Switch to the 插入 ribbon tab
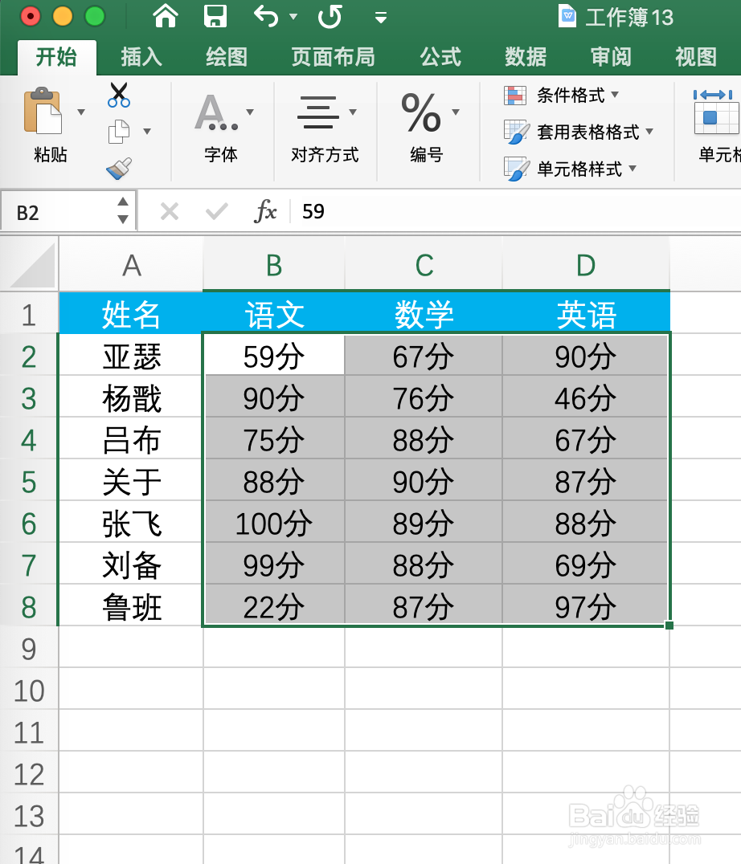This screenshot has height=864, width=741. [141, 57]
